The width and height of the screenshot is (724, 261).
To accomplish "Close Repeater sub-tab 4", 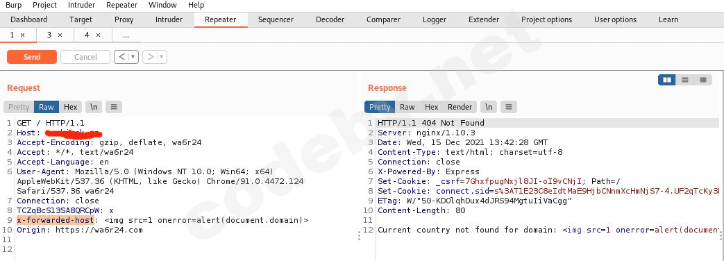I will [98, 35].
